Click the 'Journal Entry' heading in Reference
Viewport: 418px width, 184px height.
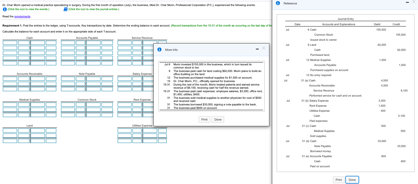[x=346, y=19]
